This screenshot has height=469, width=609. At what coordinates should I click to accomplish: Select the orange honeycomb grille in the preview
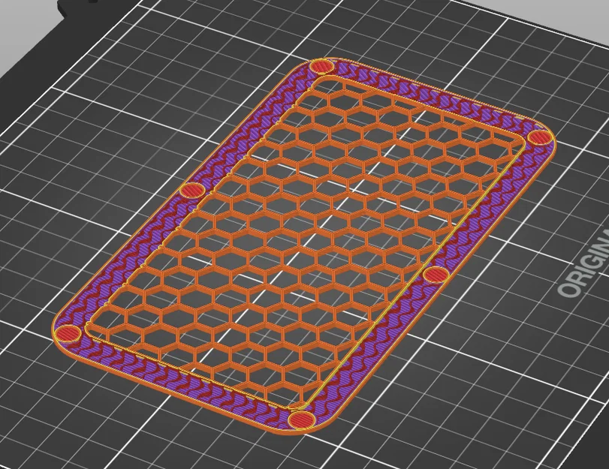(305, 242)
